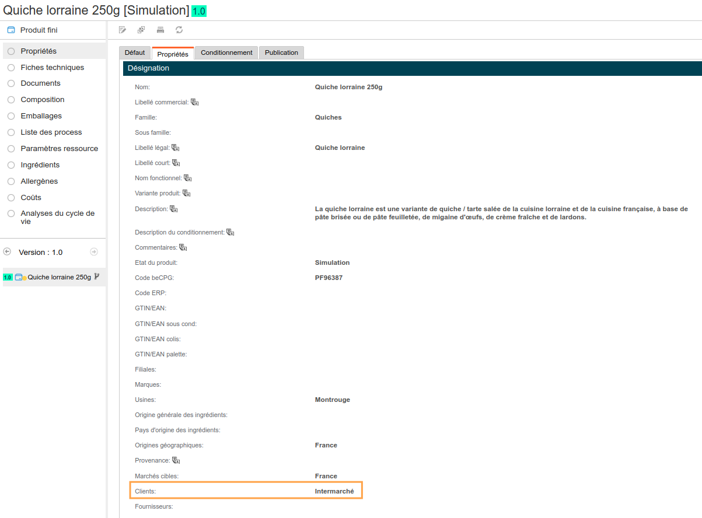Viewport: 702px width, 518px height.
Task: Click the Code ERP label
Action: pyautogui.click(x=151, y=293)
